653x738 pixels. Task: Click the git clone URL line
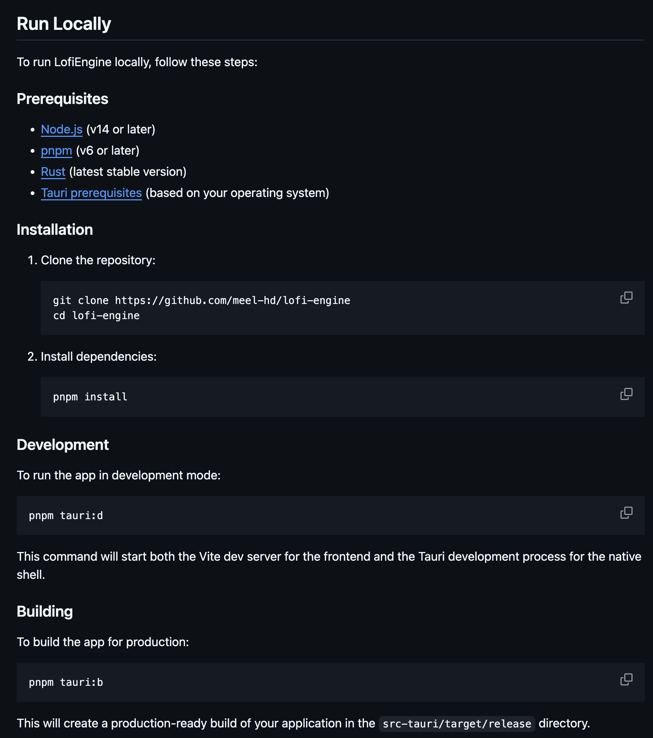(x=202, y=301)
